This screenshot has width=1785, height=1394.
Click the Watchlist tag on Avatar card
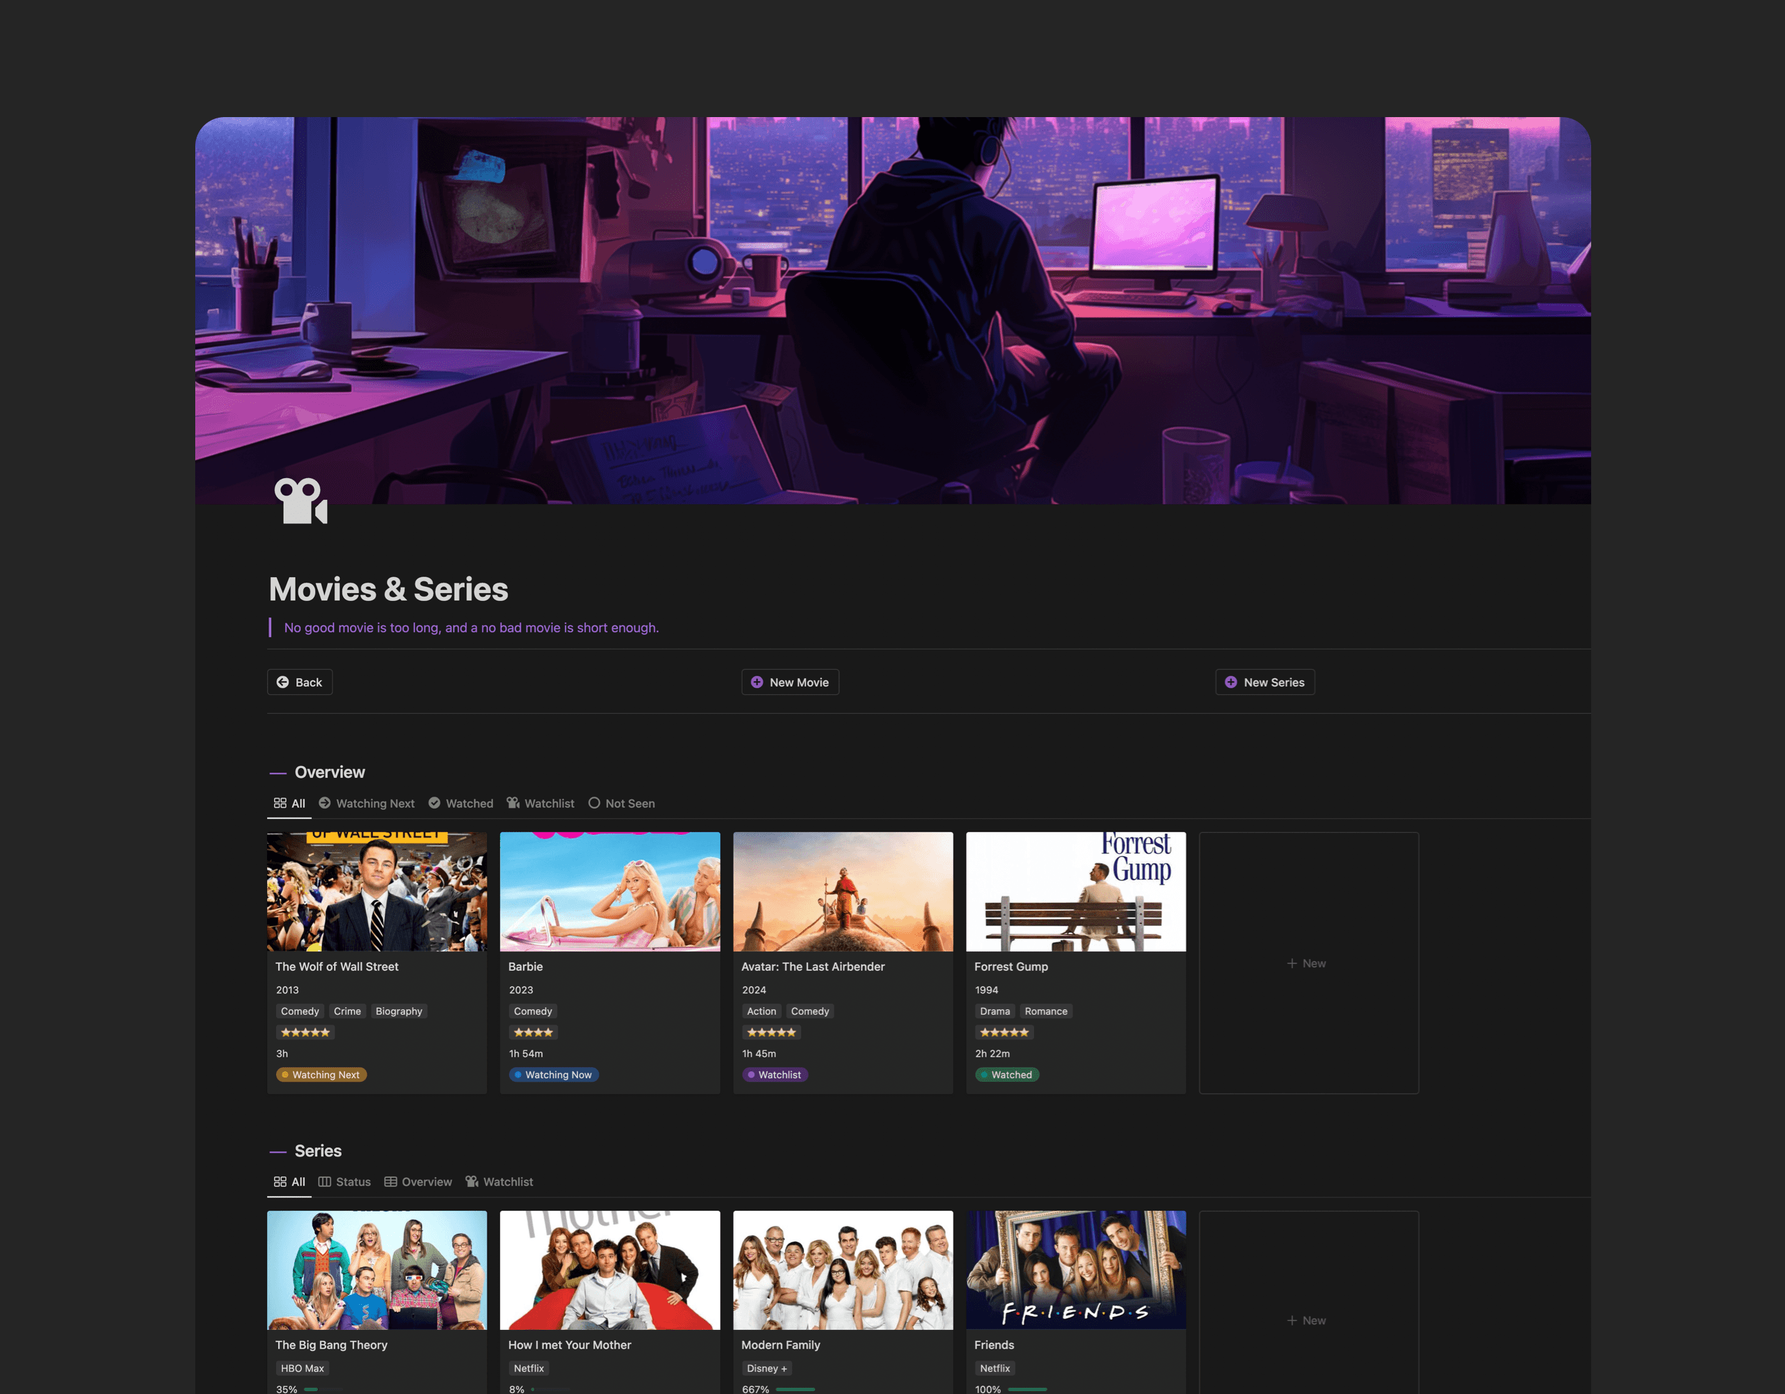point(774,1075)
